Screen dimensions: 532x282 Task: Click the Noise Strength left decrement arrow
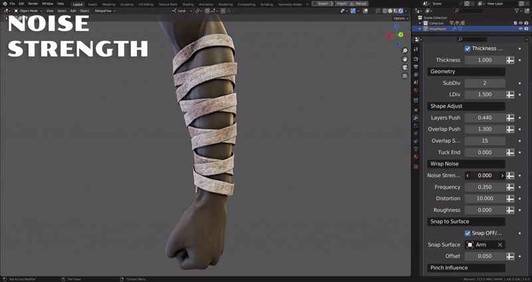coord(467,175)
